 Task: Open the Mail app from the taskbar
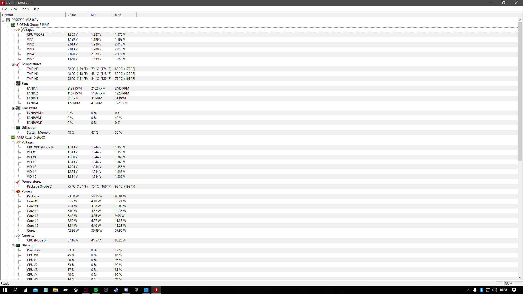pos(35,290)
